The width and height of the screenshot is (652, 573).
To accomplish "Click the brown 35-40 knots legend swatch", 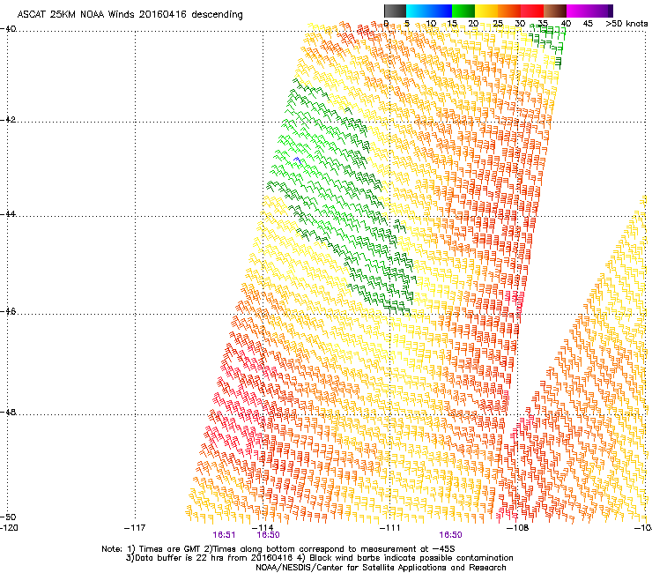I will pyautogui.click(x=555, y=11).
